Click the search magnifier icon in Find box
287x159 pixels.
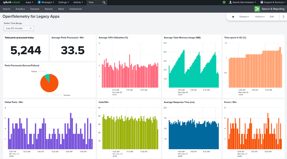(x=104, y=2)
